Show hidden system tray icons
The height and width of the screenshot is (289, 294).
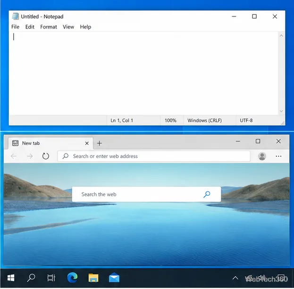pyautogui.click(x=235, y=278)
